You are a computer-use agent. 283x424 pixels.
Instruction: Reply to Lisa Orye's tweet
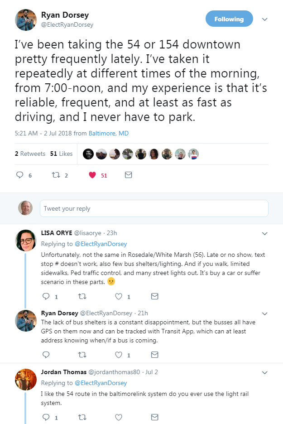tap(46, 296)
